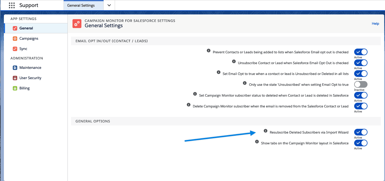
Task: Info icon for Prevent Contacts or Leads setting
Action: (209, 51)
